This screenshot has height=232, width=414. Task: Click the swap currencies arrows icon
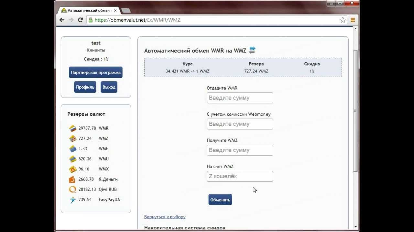(x=252, y=50)
